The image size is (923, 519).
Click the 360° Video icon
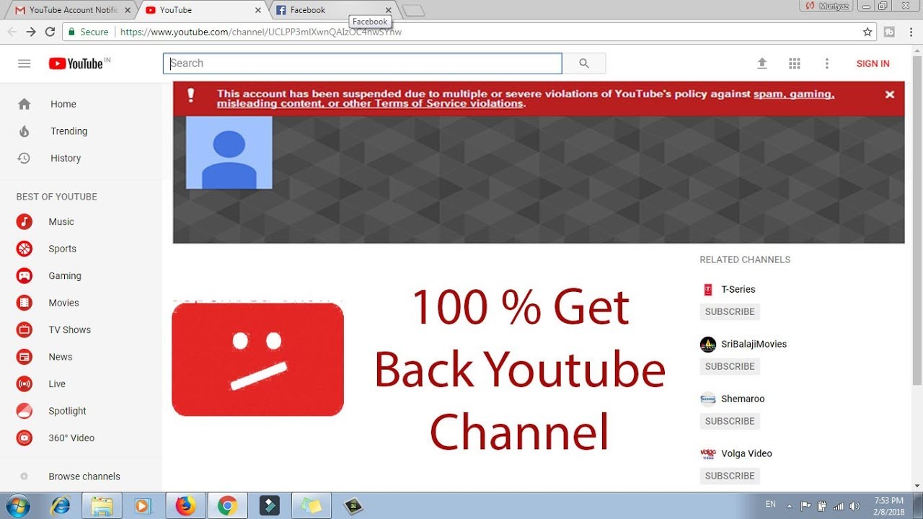pos(25,438)
